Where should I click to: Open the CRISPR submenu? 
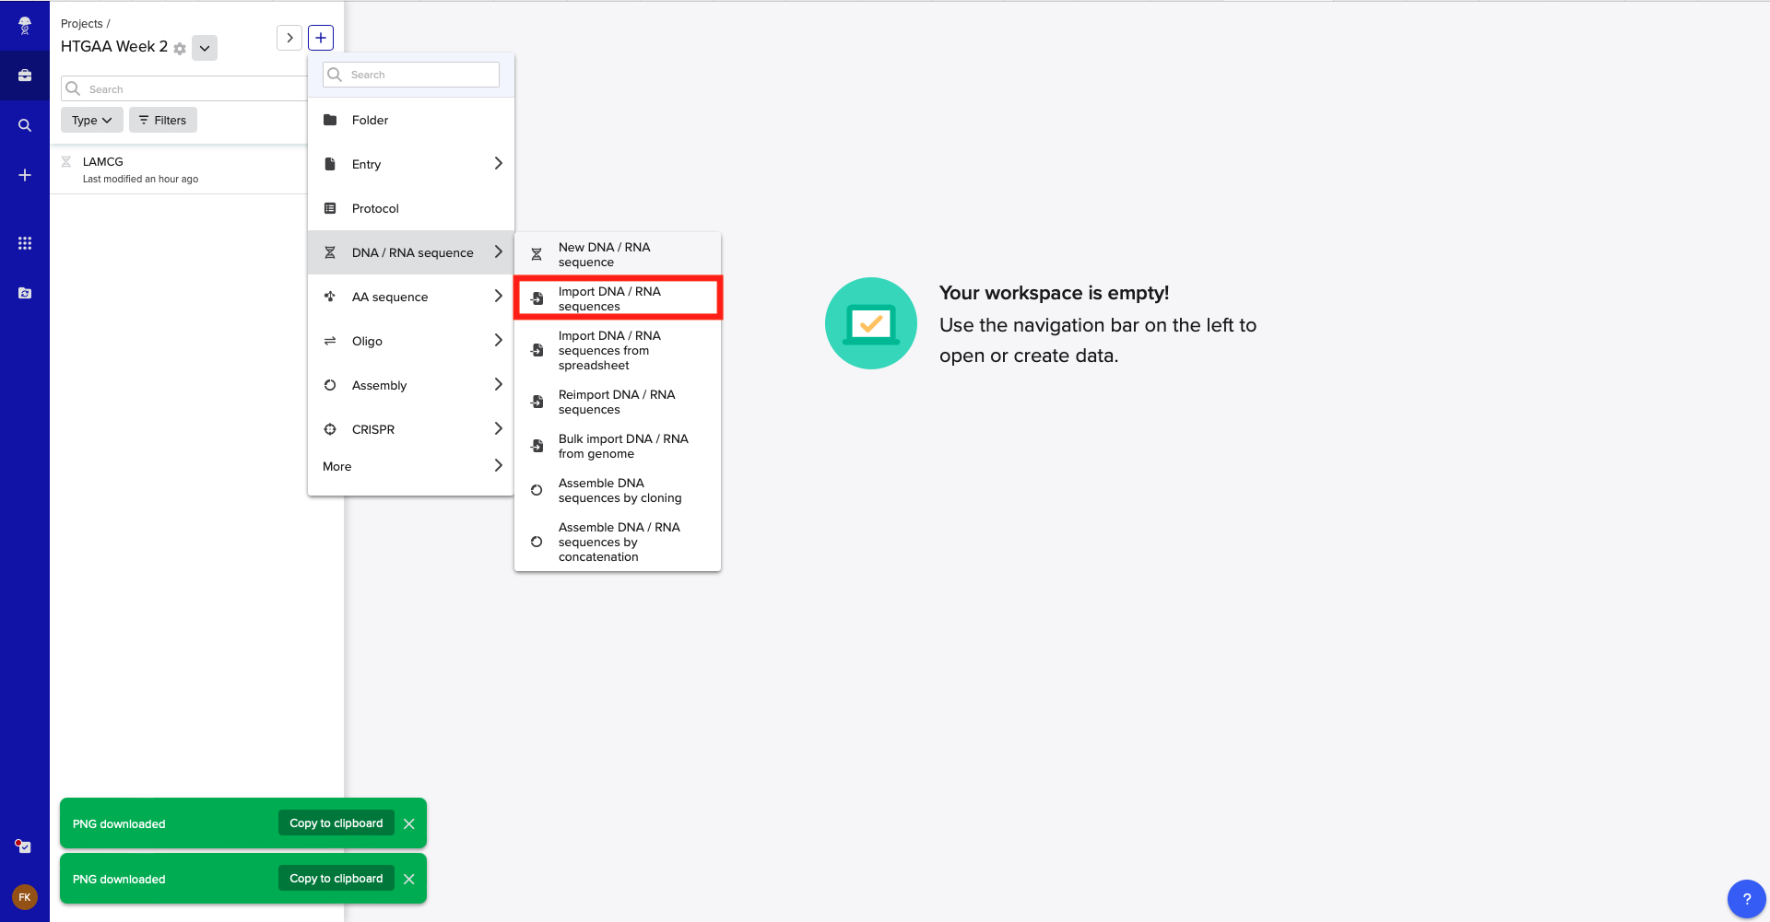(410, 429)
